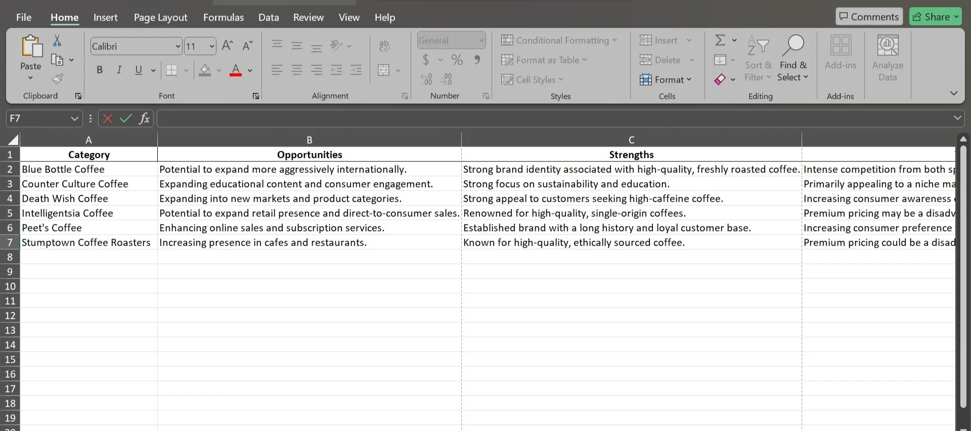Screen dimensions: 971x431
Task: Apply Accounting Number Format dollar icon
Action: [426, 60]
